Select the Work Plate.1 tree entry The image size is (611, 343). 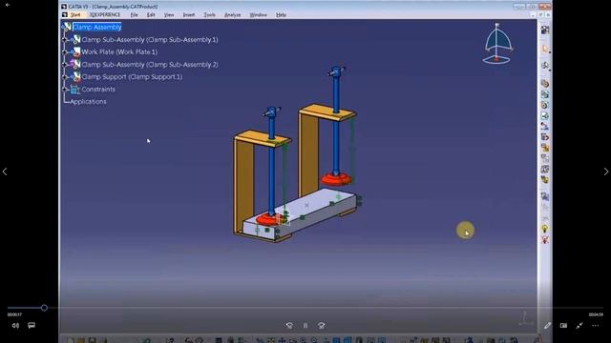[119, 51]
